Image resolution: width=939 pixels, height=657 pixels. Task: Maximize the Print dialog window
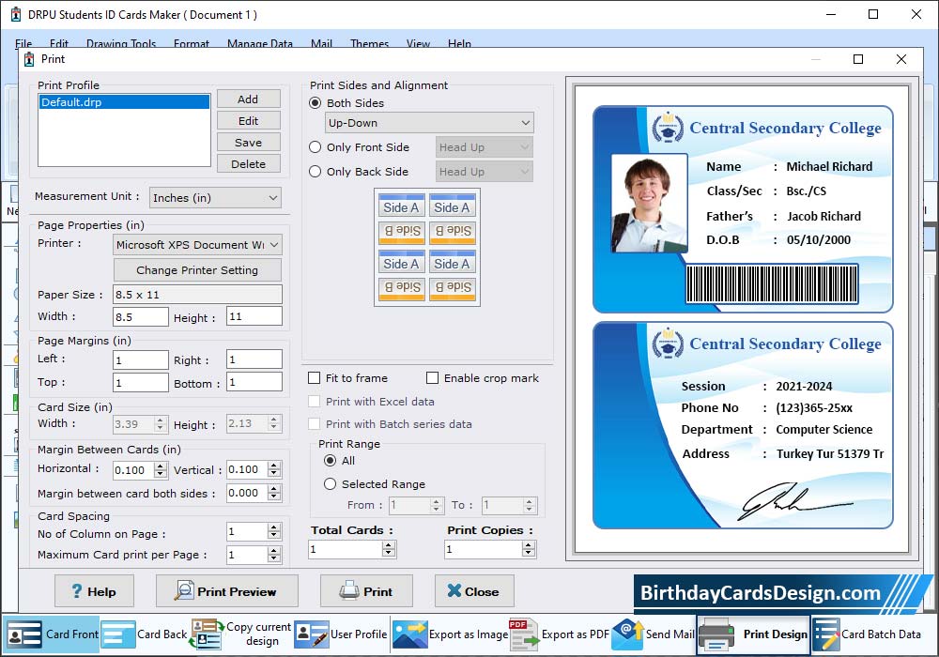[x=858, y=59]
